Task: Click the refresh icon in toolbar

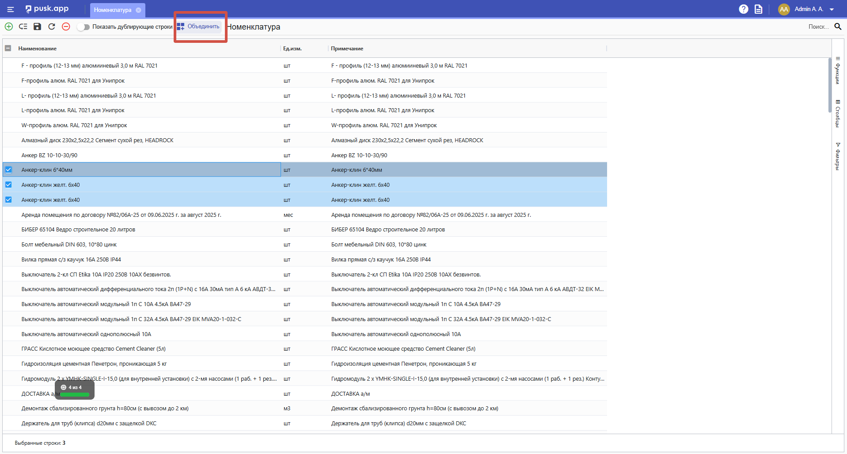Action: pos(52,26)
